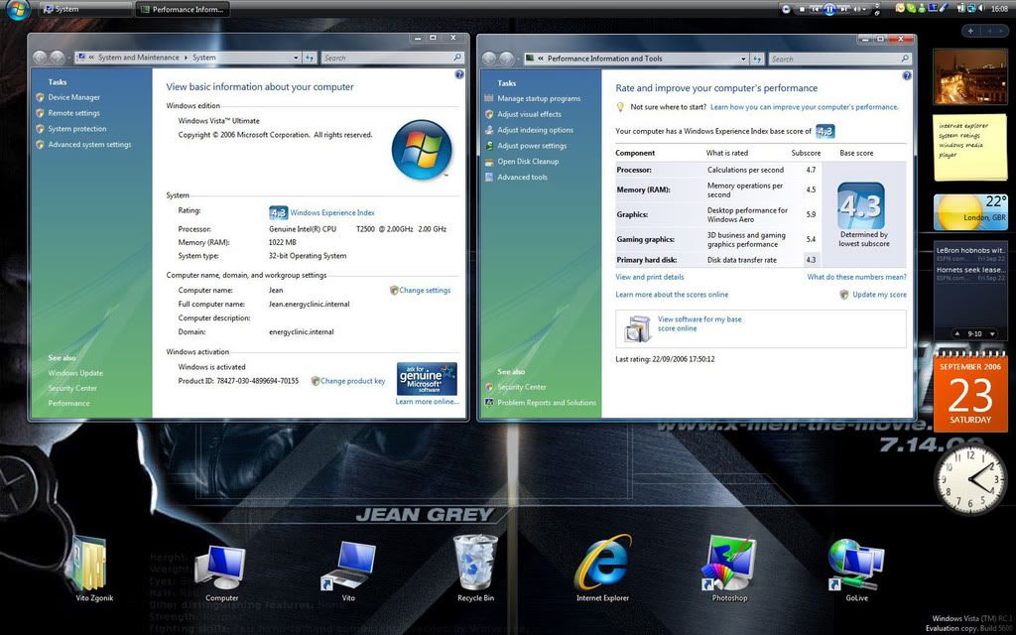
Task: Go to previous track in taskbar player
Action: coord(816,9)
